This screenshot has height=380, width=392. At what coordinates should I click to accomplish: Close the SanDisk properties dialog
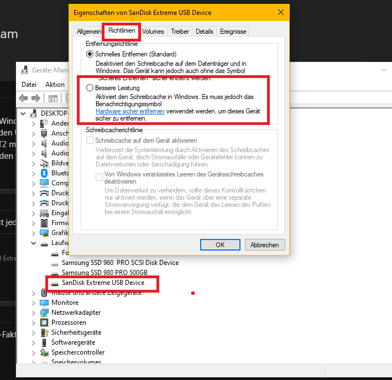pos(281,12)
